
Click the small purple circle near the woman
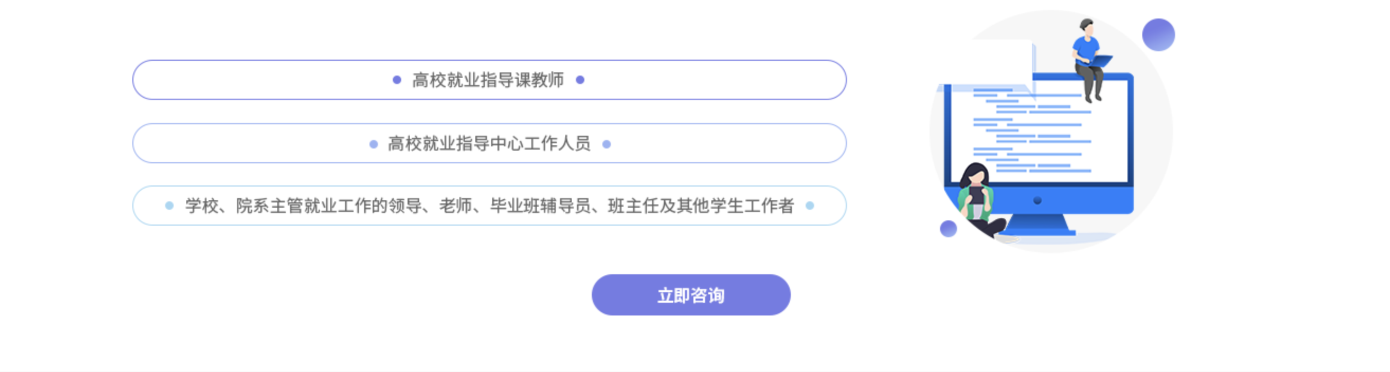948,229
